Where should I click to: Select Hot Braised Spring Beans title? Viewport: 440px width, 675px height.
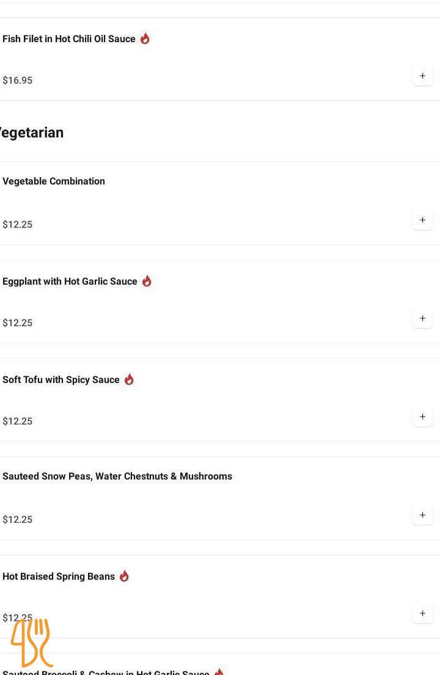59,577
